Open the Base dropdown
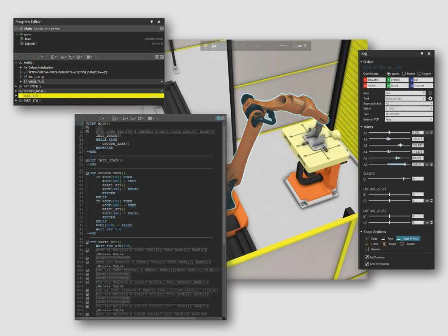Viewport: 448px width, 336px height. pyautogui.click(x=405, y=93)
